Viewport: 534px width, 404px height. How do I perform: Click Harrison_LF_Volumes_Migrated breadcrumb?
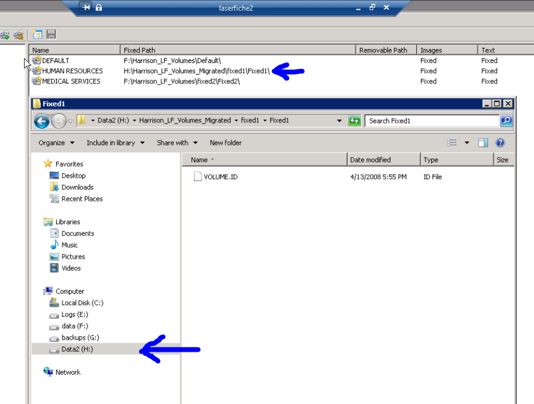tap(185, 120)
